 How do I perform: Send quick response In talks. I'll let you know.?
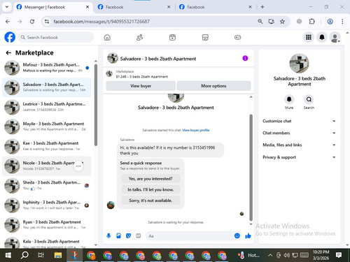[150, 189]
